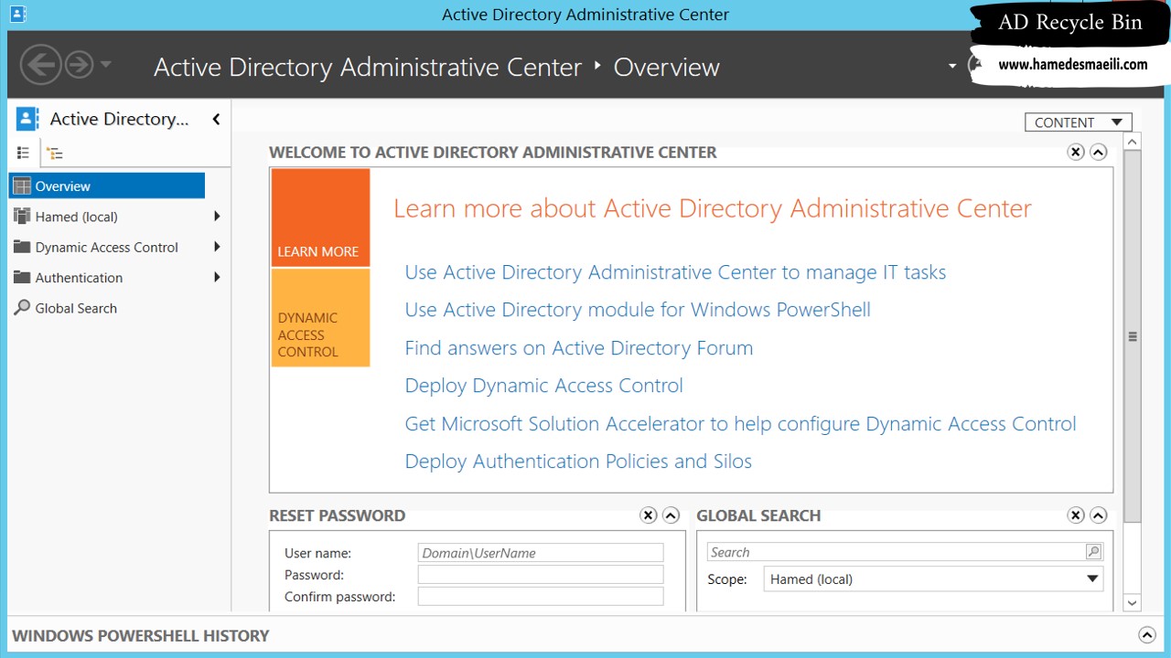Viewport: 1171px width, 658px height.
Task: Click the Overview breadcrumb in header
Action: pyautogui.click(x=666, y=68)
